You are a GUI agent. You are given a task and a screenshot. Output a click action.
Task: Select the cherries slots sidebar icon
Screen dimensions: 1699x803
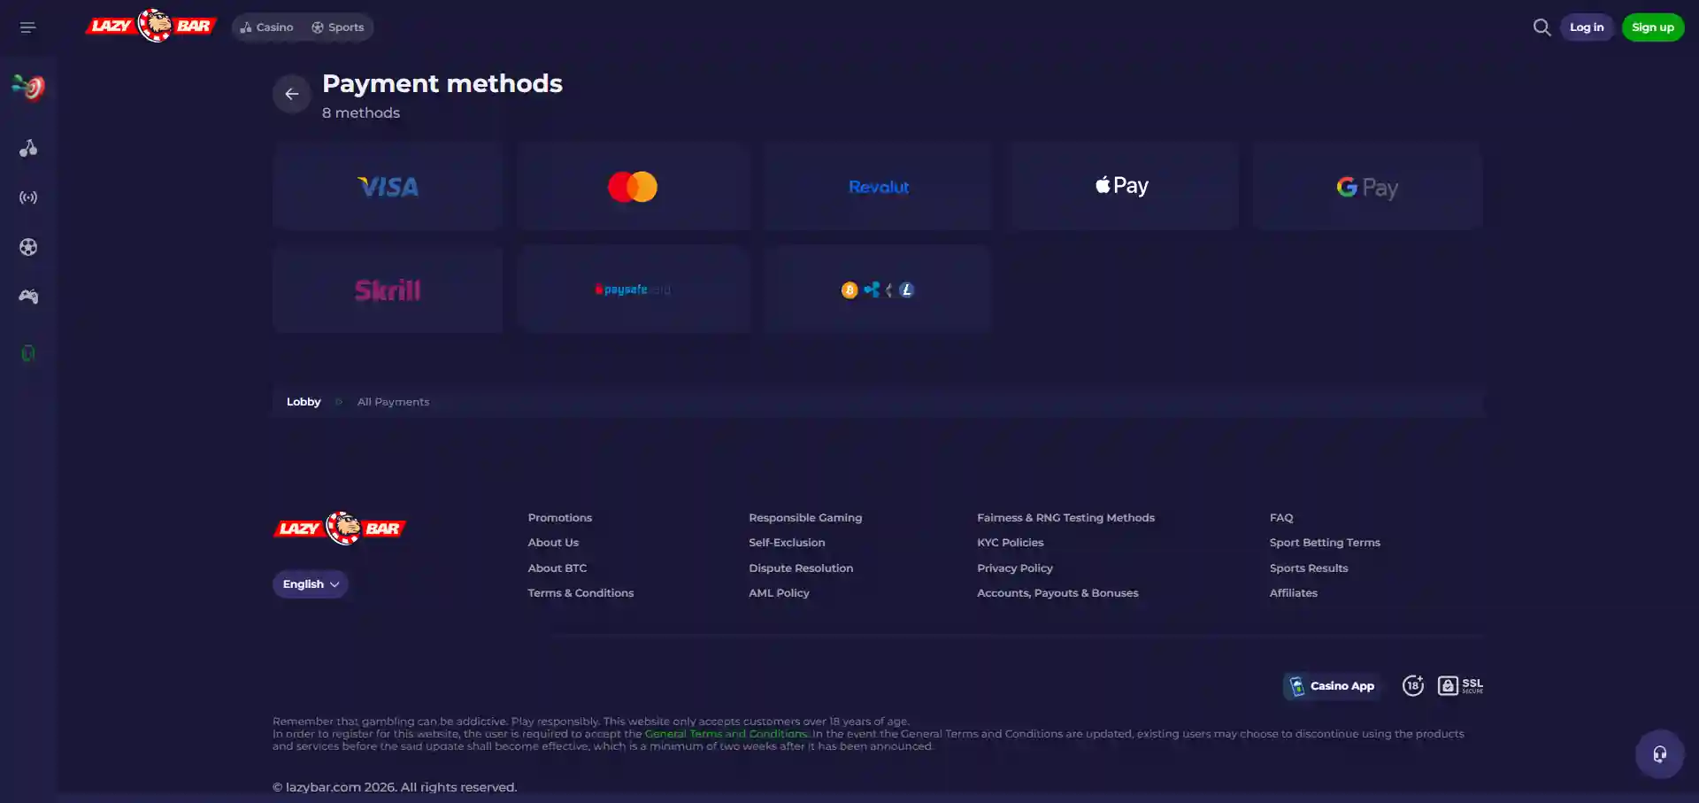[x=28, y=148]
